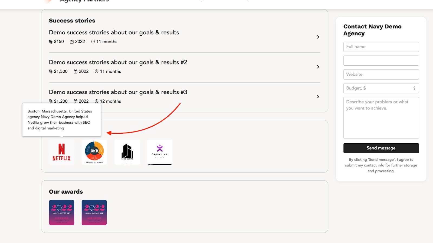Focus the Budget input field
The height and width of the screenshot is (243, 433).
click(381, 88)
